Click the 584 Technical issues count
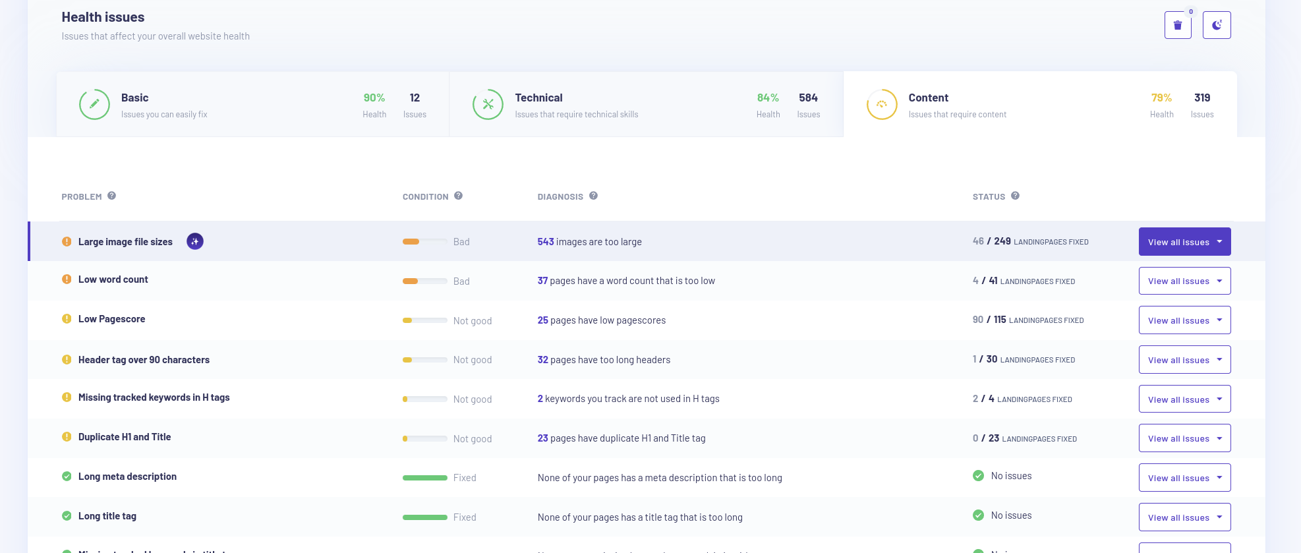The image size is (1301, 553). pyautogui.click(x=808, y=98)
